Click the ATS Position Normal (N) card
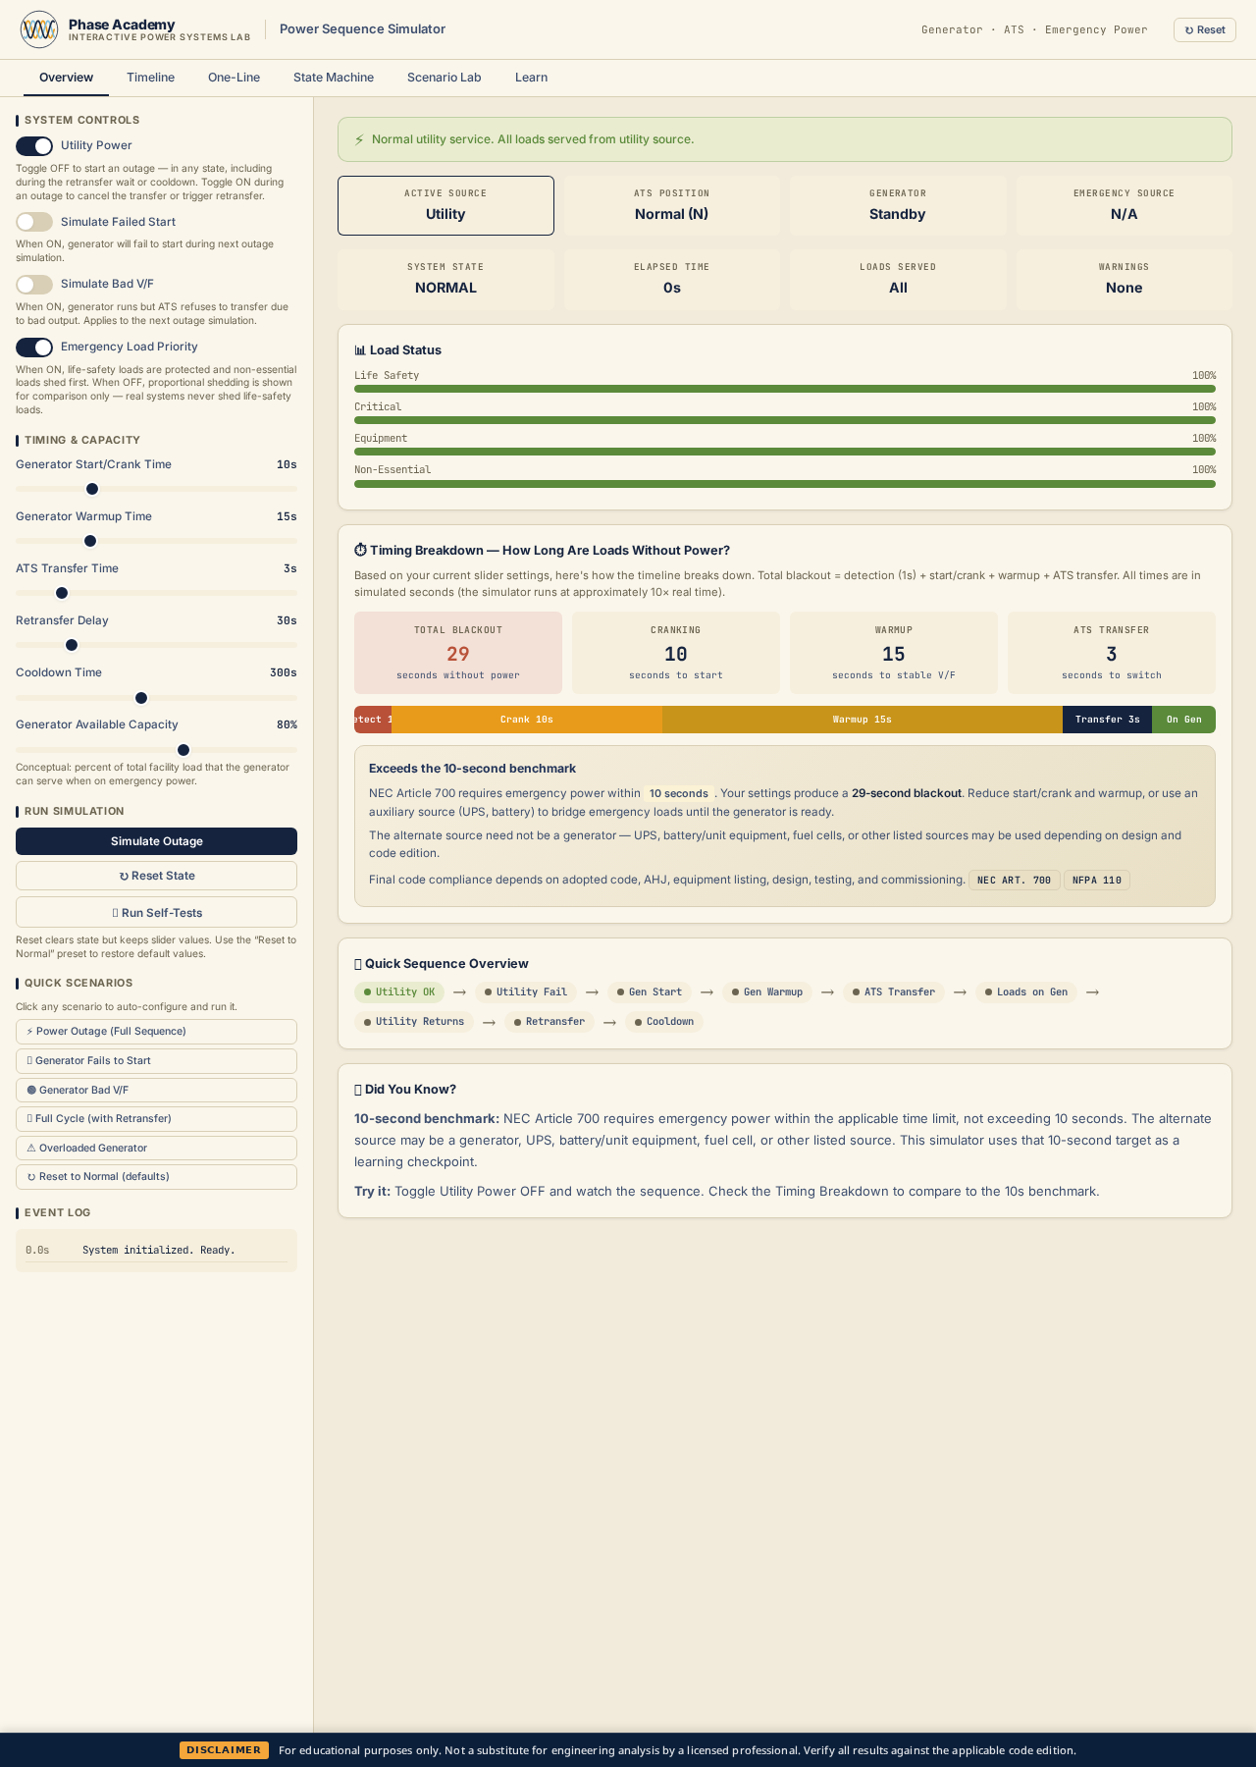 (x=672, y=205)
